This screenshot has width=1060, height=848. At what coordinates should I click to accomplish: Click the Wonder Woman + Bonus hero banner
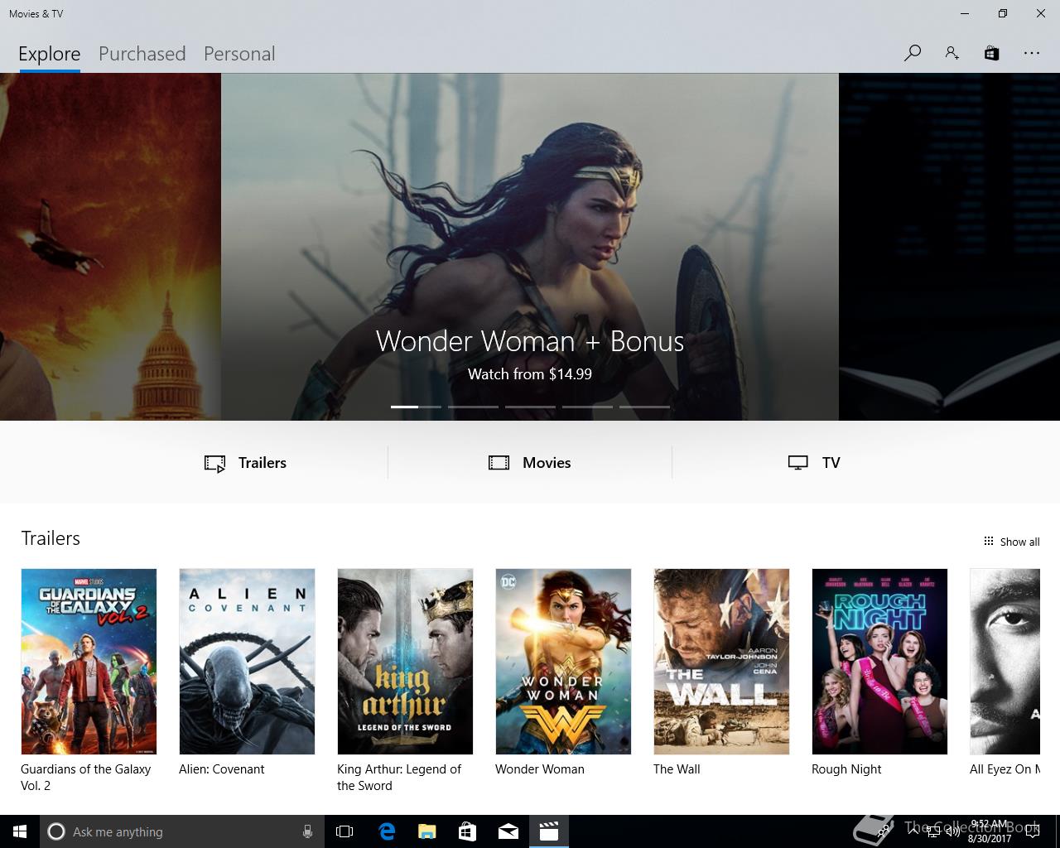pos(530,247)
